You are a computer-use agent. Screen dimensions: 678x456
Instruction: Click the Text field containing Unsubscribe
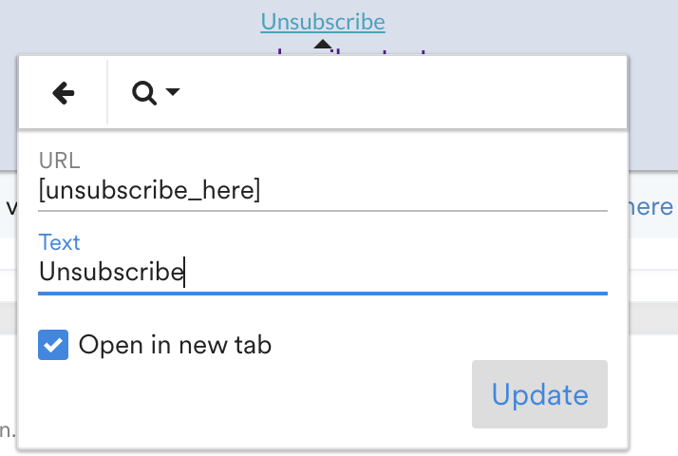(321, 273)
